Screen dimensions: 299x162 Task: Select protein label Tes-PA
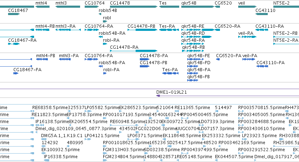(170, 70)
